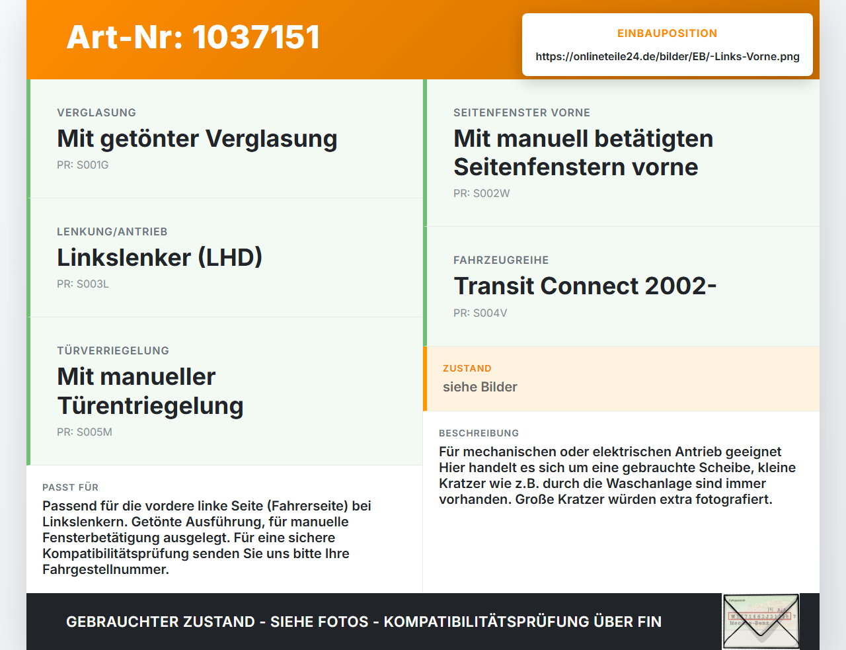Click 'Linkslenker (LHD)' value
This screenshot has width=846, height=650.
click(159, 257)
